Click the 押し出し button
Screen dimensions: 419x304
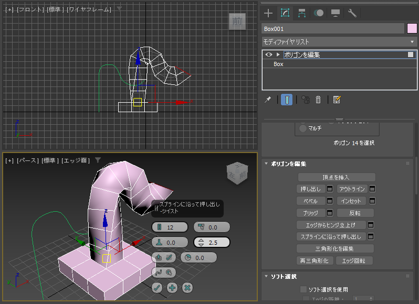tap(311, 189)
